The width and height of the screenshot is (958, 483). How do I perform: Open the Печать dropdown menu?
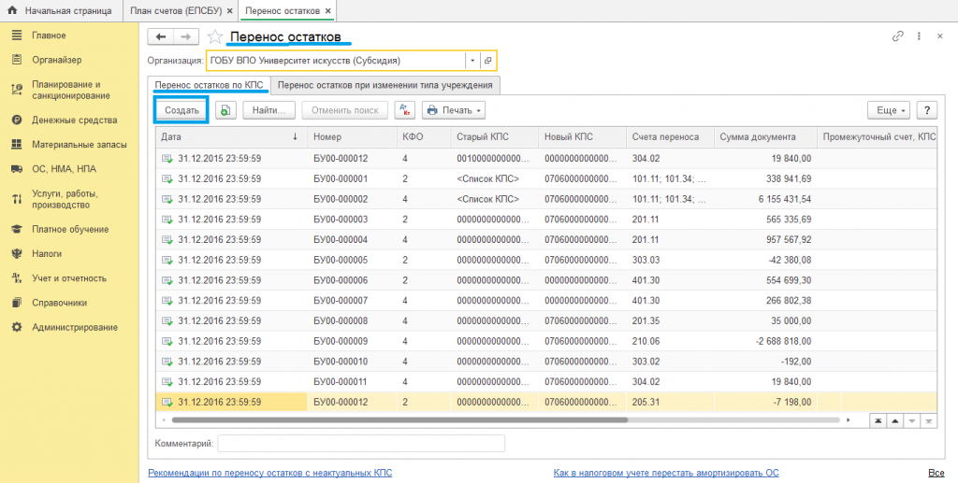coord(454,110)
